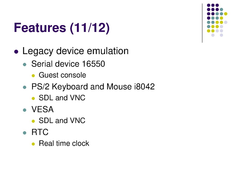Select the "Guest console" sub-item text
Screen dimensions: 232x174
(x=62, y=75)
